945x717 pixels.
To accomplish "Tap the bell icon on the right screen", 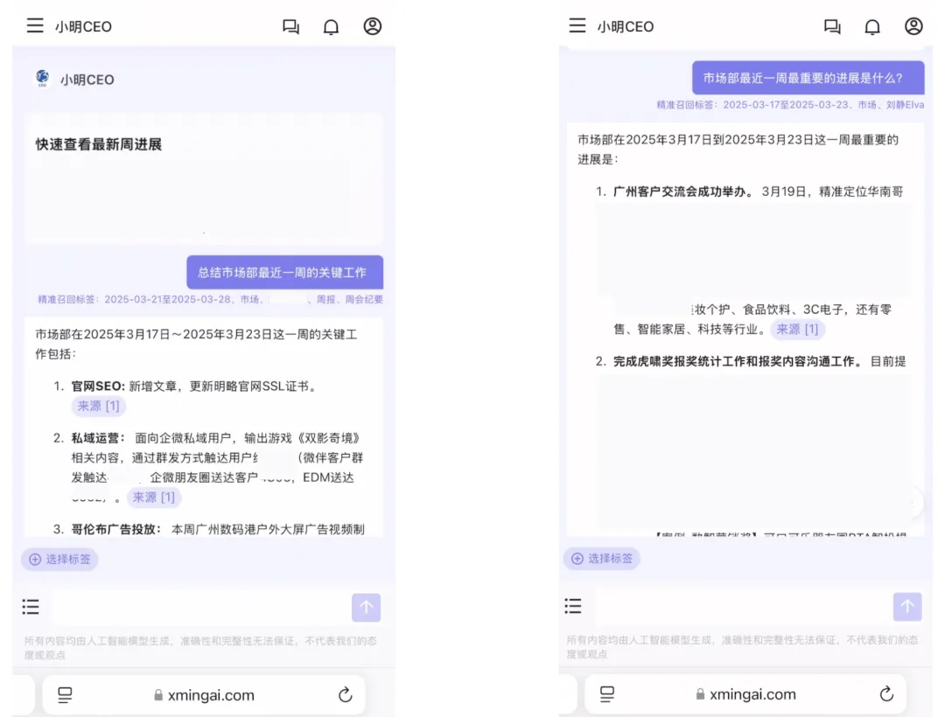I will tap(872, 26).
